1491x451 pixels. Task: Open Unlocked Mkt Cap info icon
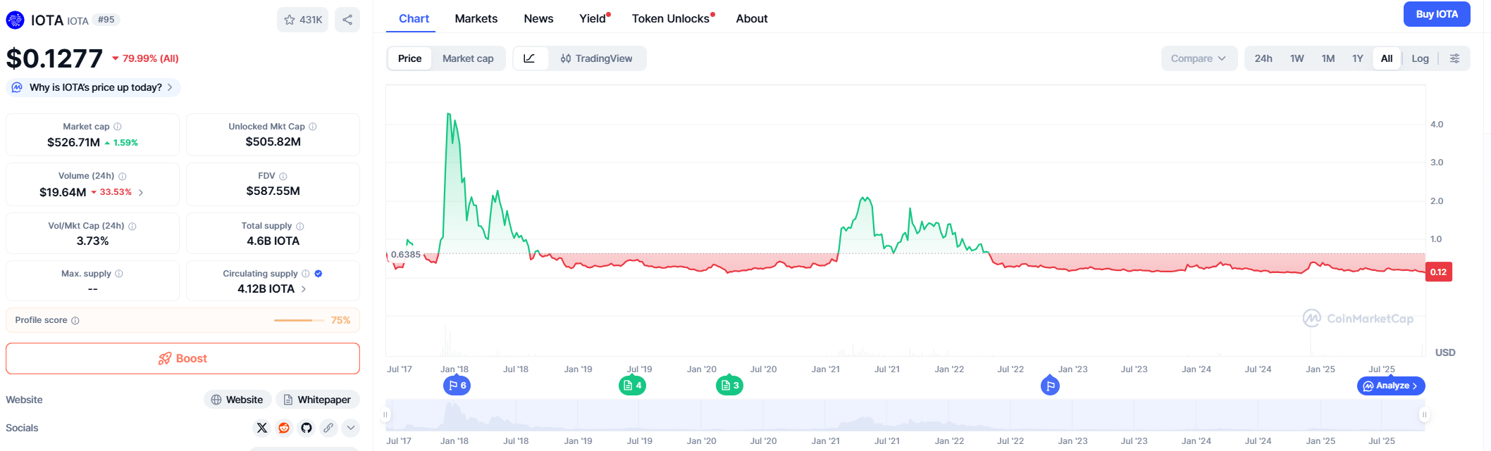pyautogui.click(x=313, y=127)
